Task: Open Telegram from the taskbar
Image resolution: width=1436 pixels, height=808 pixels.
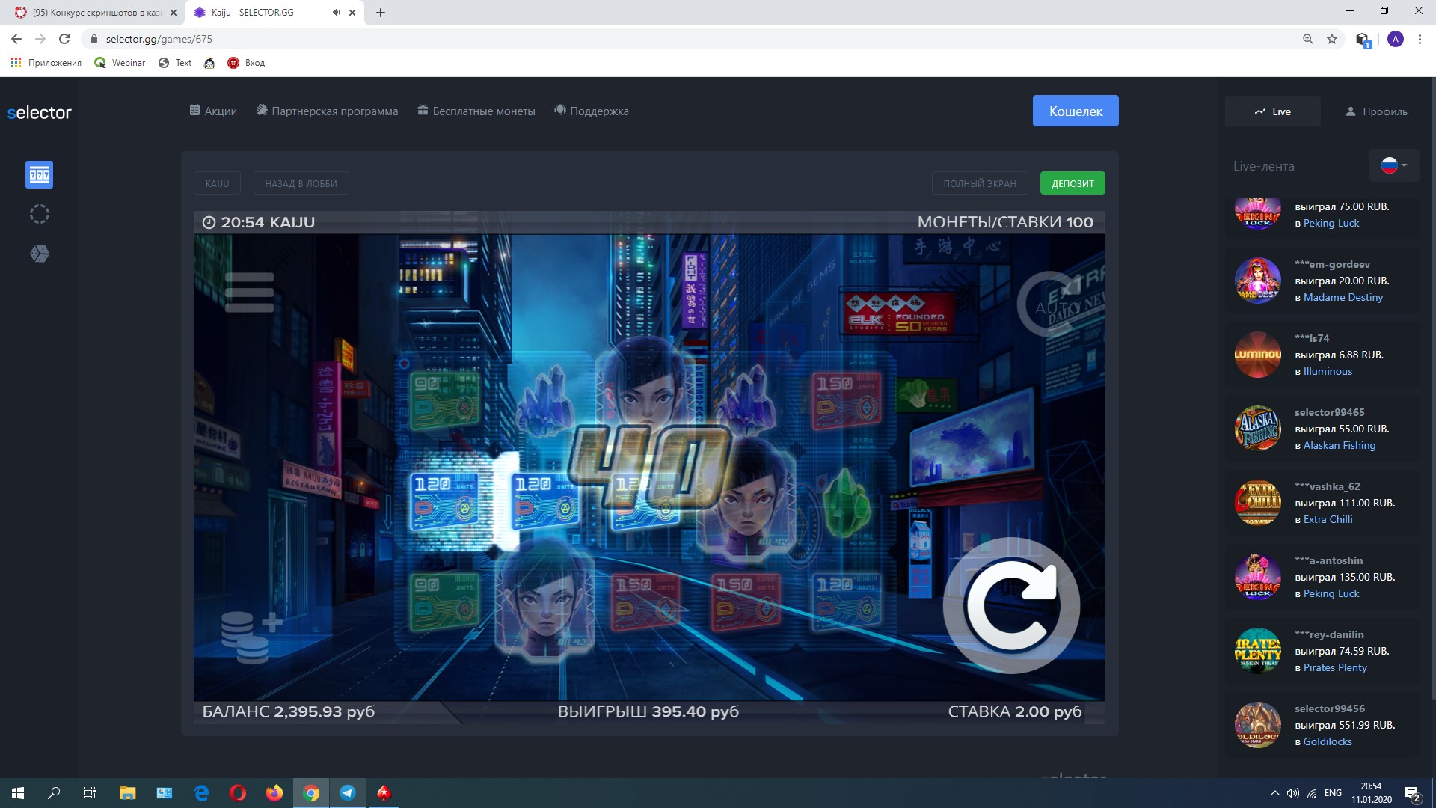Action: (348, 793)
